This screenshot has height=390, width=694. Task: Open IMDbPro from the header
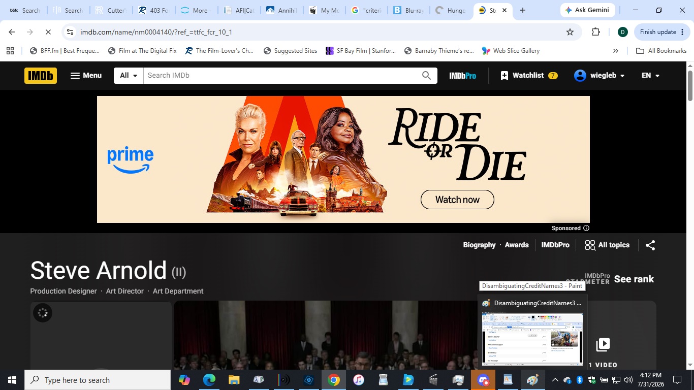tap(463, 76)
